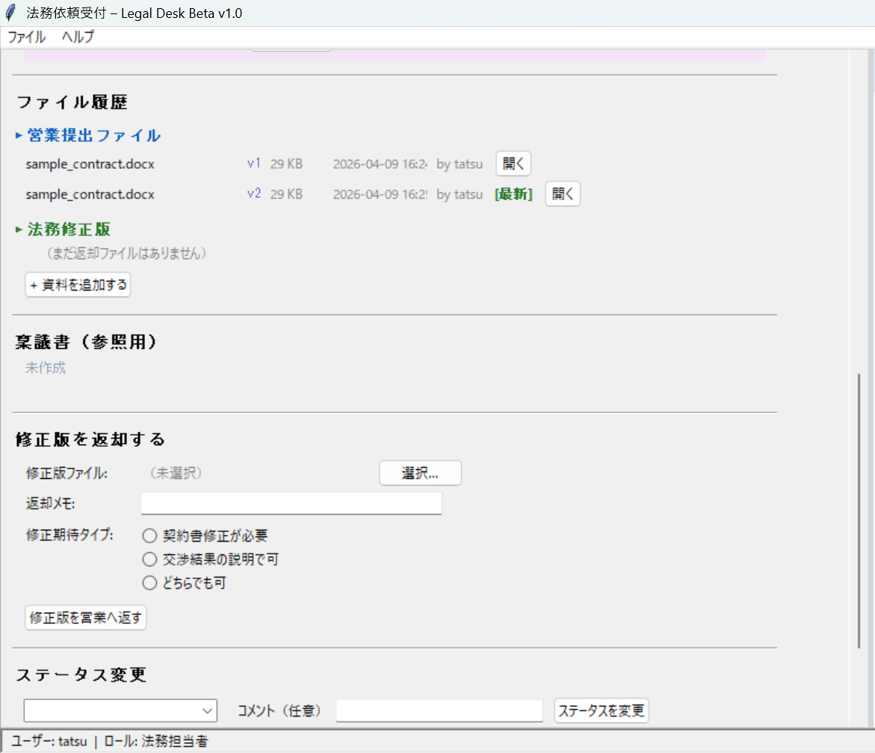Open the ファイル menu
875x753 pixels.
click(26, 37)
